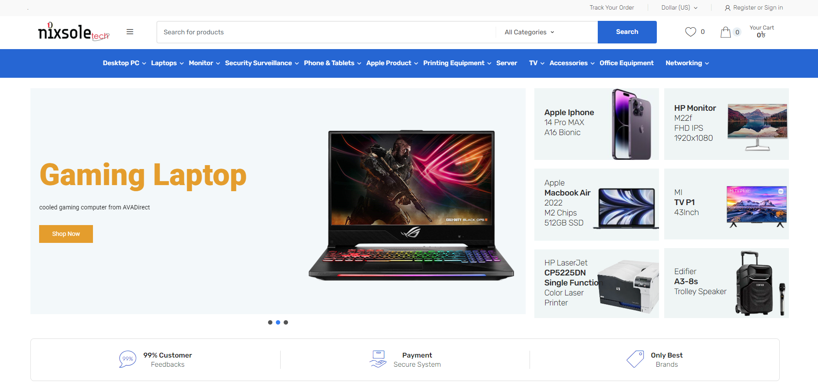Click the Only Best Brands tag icon
818x388 pixels.
635,359
